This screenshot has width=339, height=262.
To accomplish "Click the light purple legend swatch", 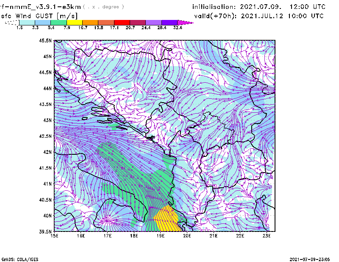I will click(x=154, y=22).
